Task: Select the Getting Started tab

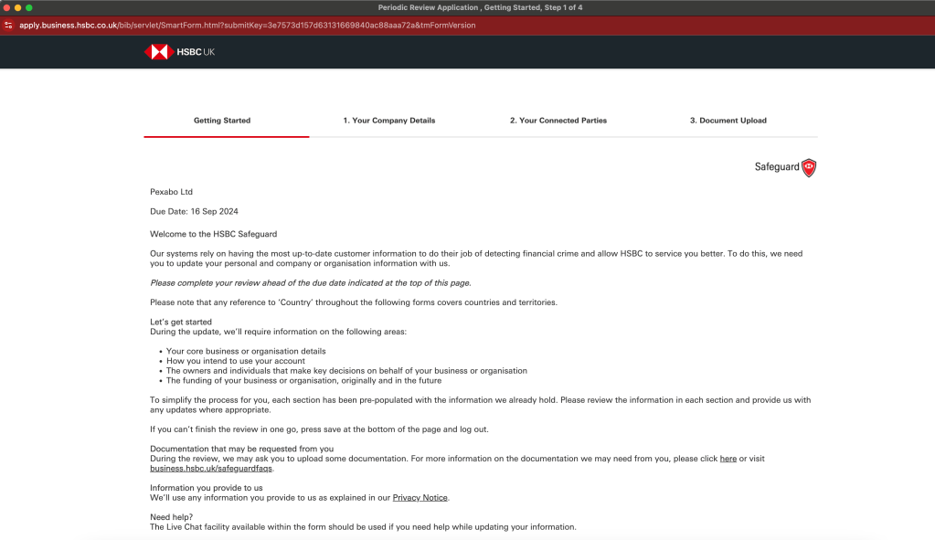Action: pyautogui.click(x=222, y=121)
